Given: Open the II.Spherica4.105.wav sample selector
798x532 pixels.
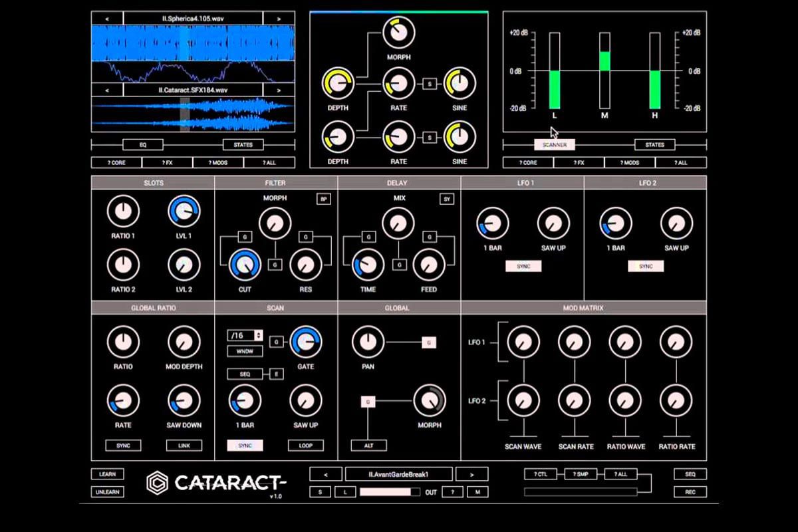Looking at the screenshot, I should (193, 18).
